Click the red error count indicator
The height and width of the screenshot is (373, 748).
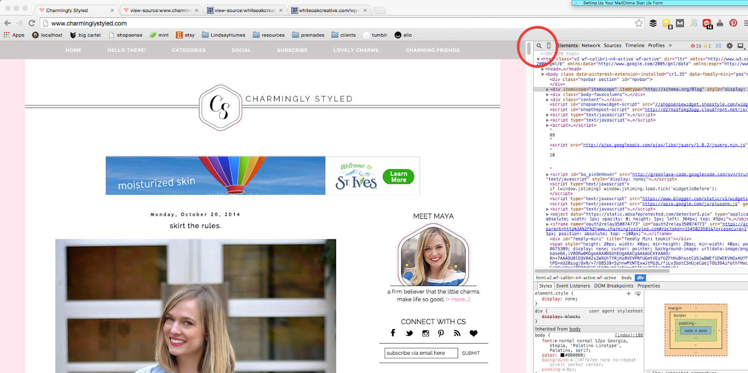click(x=696, y=46)
